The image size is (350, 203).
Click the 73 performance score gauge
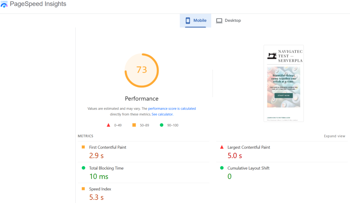142,70
